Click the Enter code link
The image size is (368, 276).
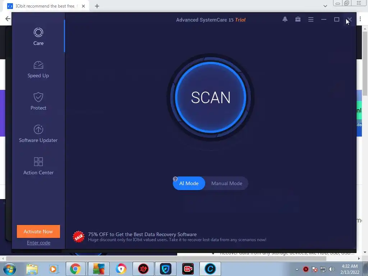(x=38, y=243)
